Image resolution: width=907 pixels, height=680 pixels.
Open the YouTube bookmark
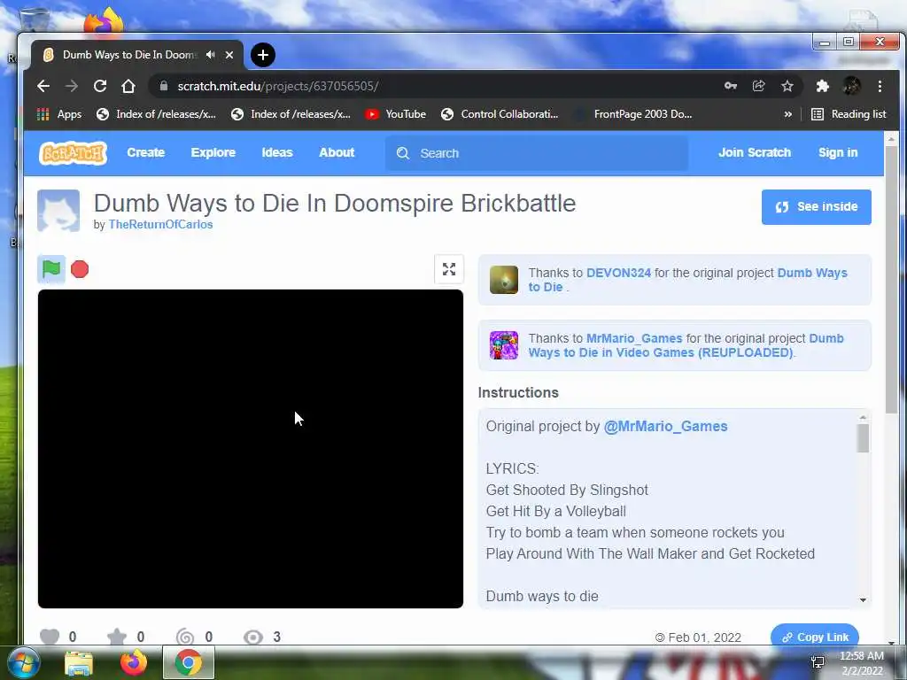(396, 114)
